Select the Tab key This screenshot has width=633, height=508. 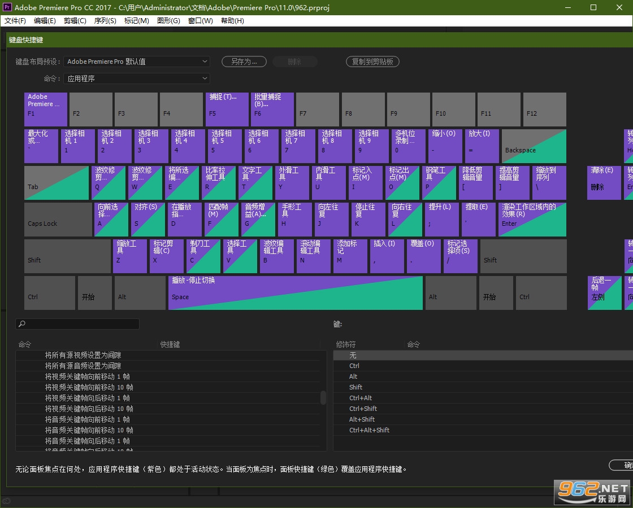[57, 183]
